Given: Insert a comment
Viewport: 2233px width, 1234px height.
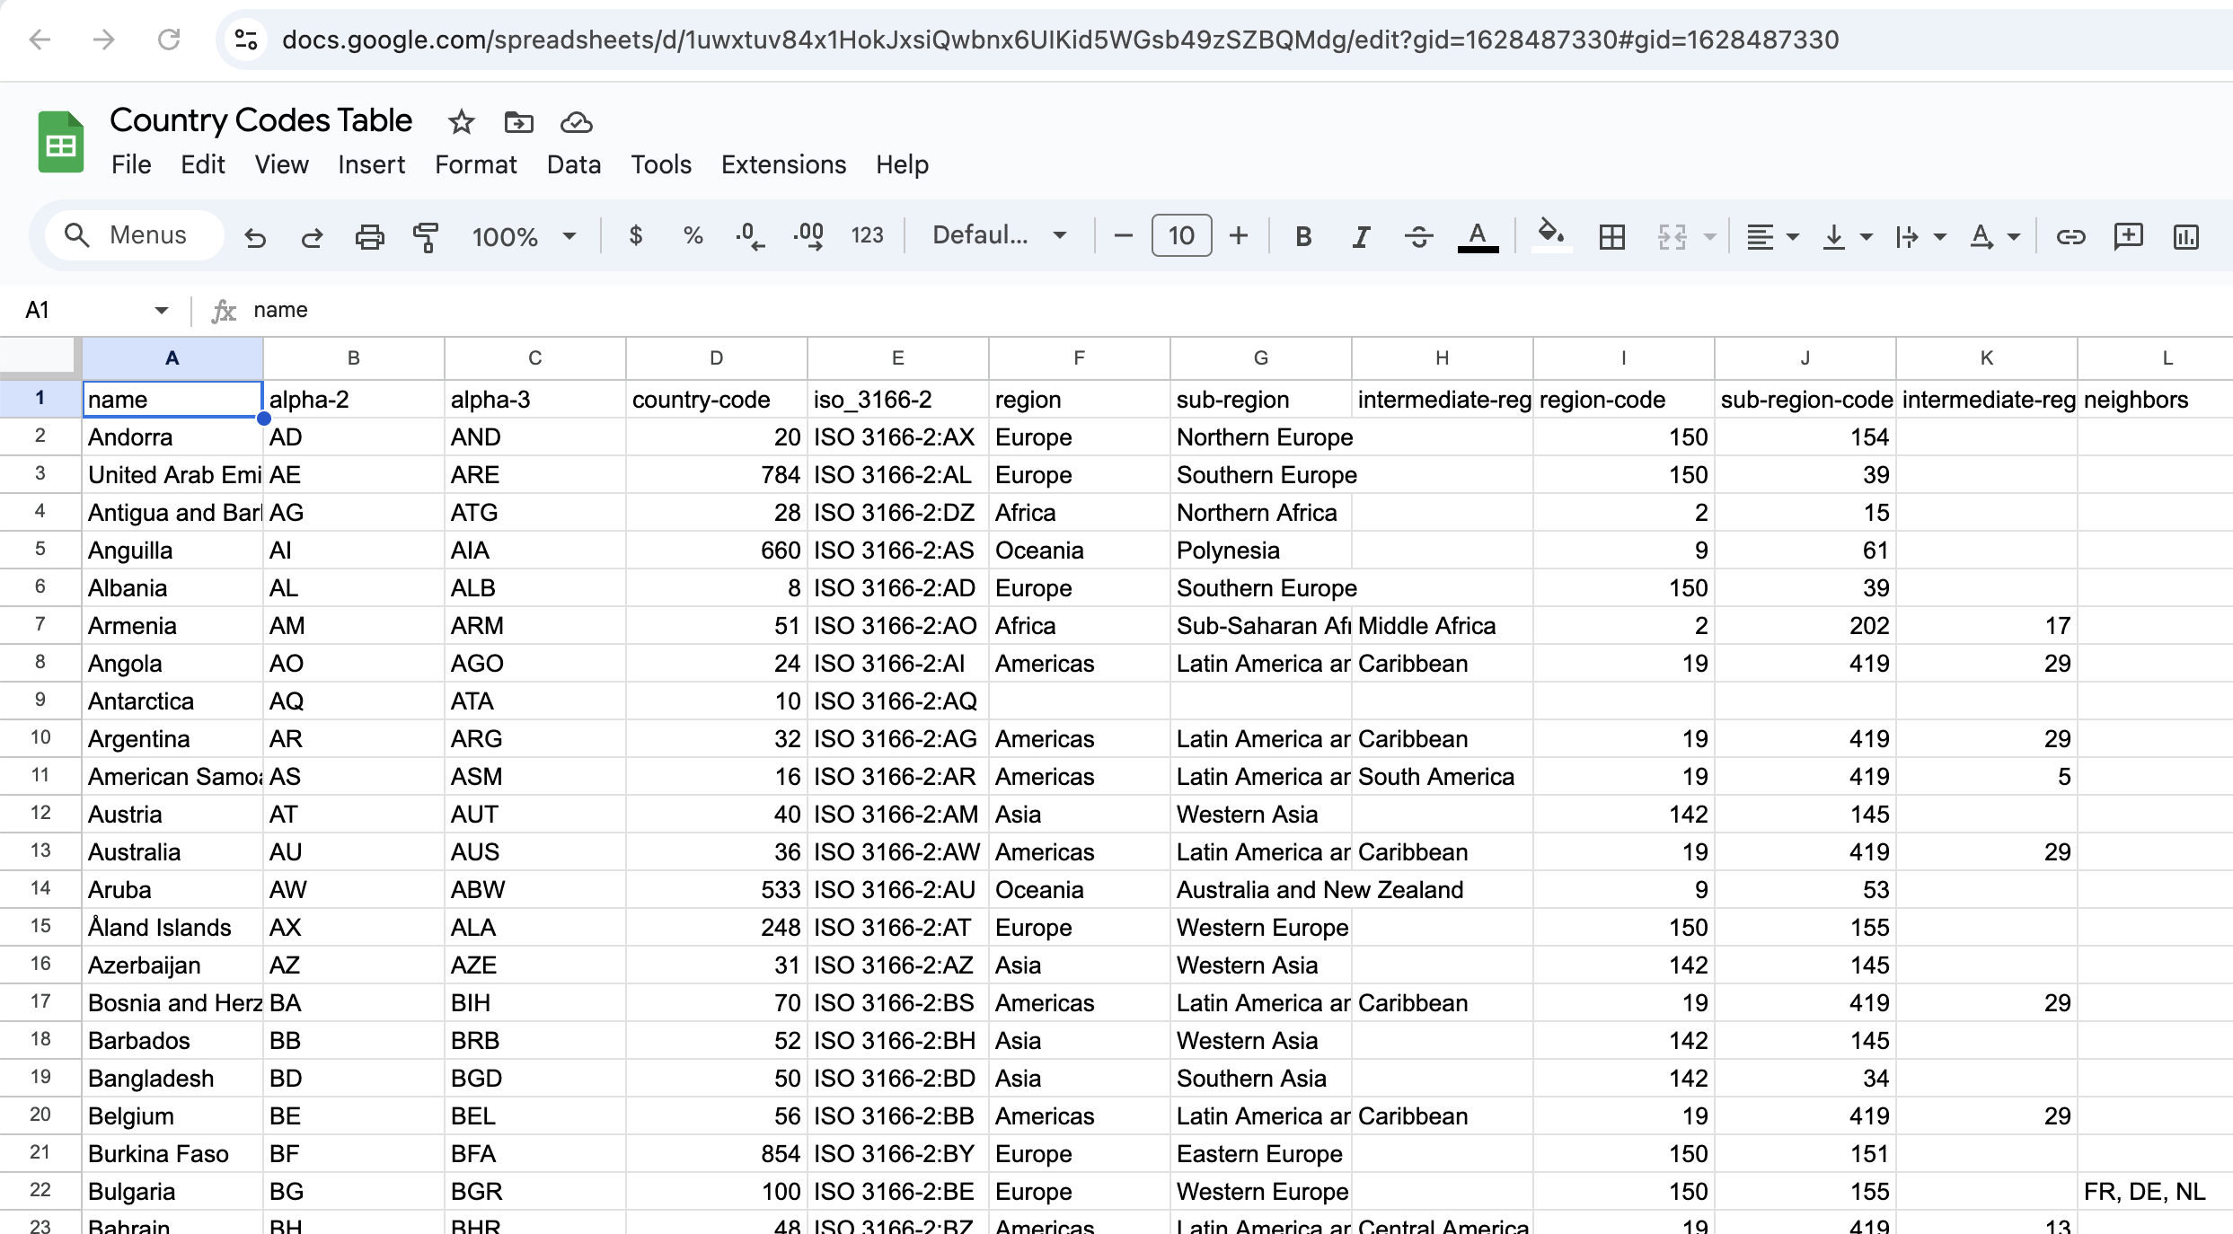Looking at the screenshot, I should (2128, 236).
